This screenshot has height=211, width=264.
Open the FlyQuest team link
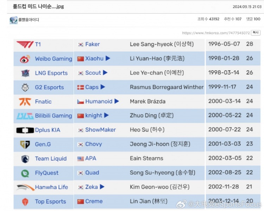pos(46,173)
